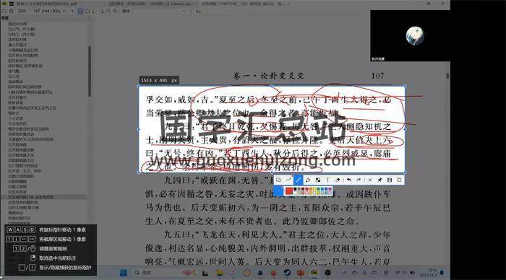Viewport: 506px width, 280px height.
Task: Select the mosaic blur tool
Action: coord(318,180)
